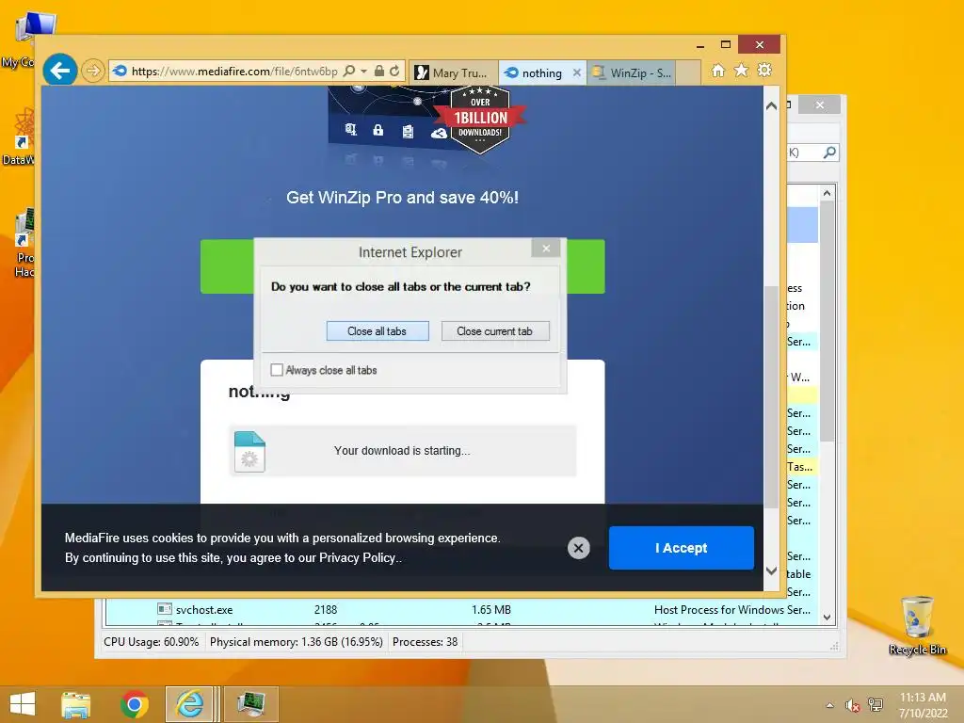Click 'Host Process for Windows Ser...' description
This screenshot has height=723, width=964.
pos(732,610)
